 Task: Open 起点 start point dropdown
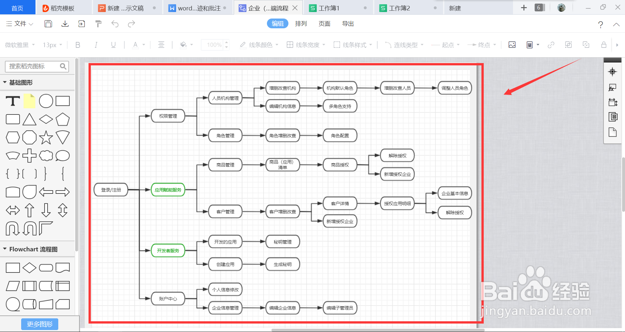coord(445,45)
